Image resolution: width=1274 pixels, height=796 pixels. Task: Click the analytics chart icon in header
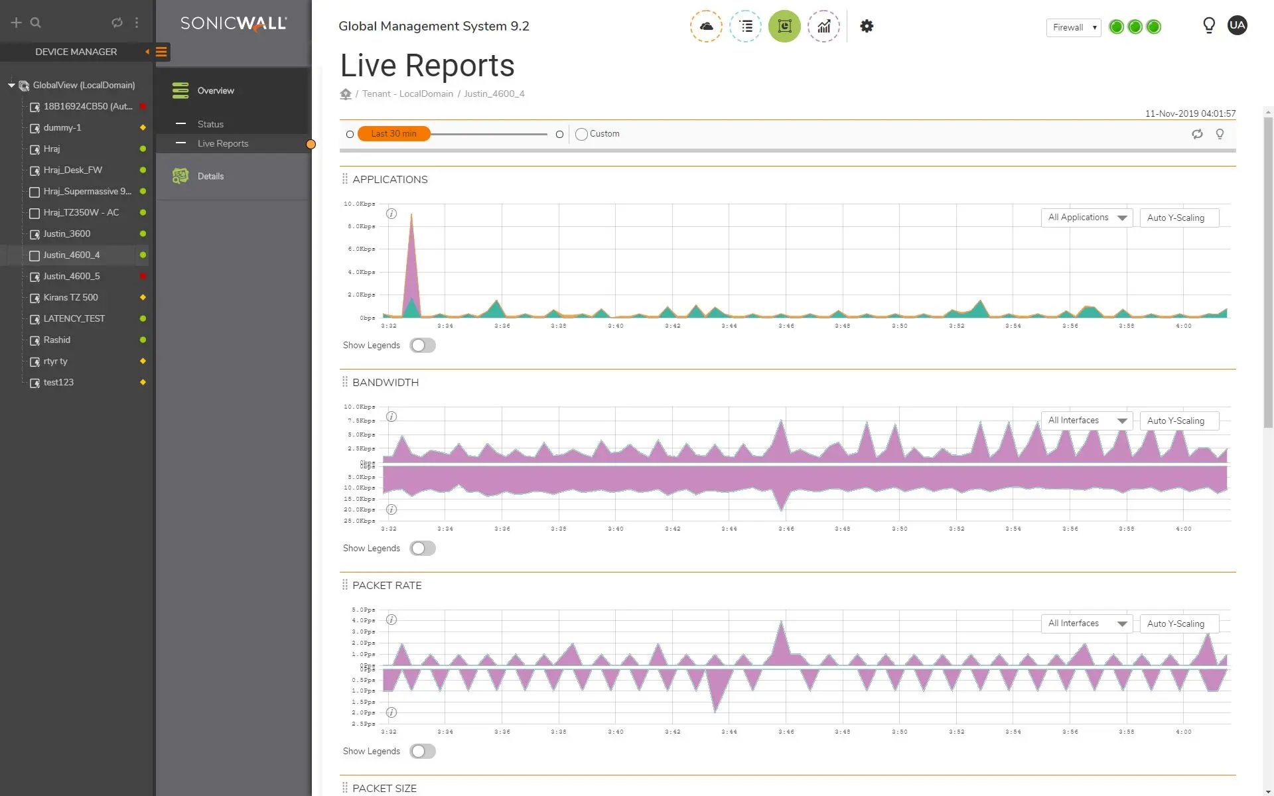click(823, 27)
